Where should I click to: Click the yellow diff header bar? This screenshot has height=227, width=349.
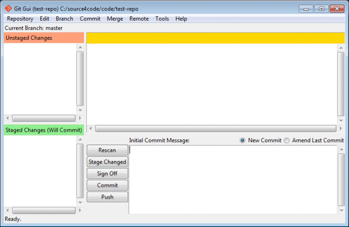pyautogui.click(x=215, y=38)
